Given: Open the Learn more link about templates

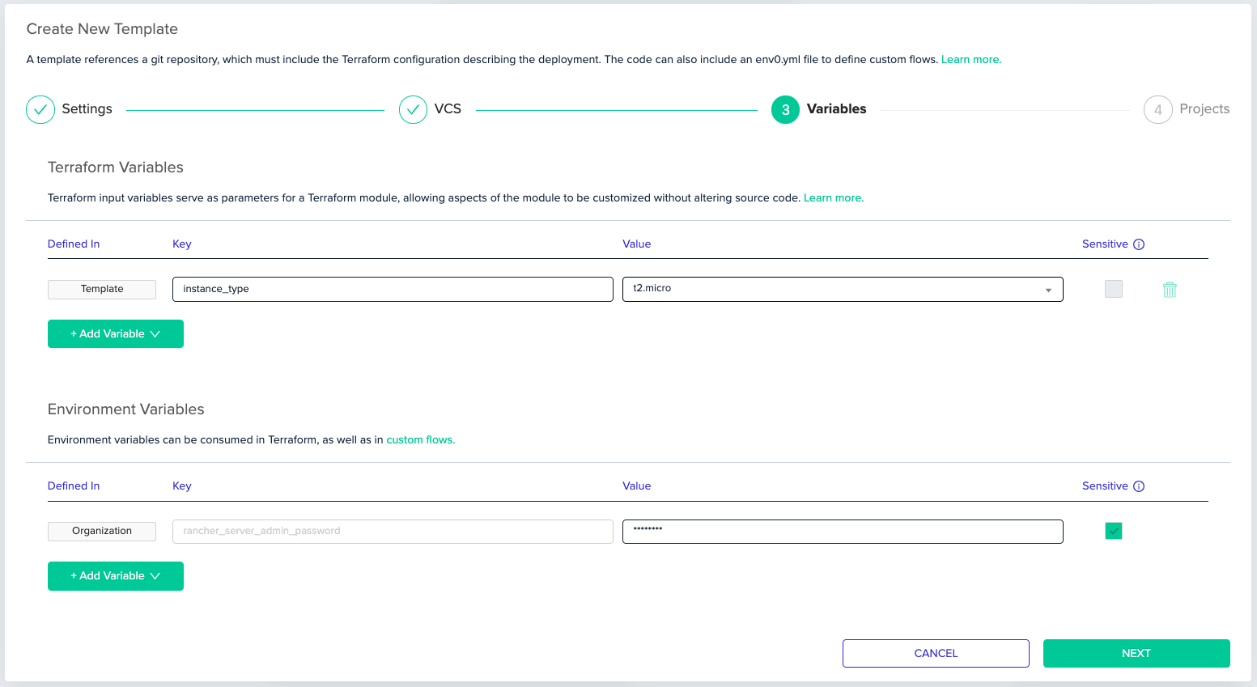Looking at the screenshot, I should (x=970, y=59).
